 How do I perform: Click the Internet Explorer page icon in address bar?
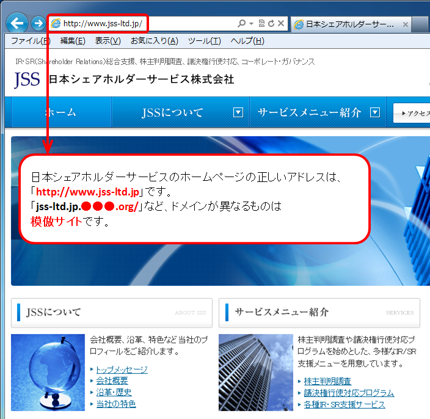coord(56,24)
